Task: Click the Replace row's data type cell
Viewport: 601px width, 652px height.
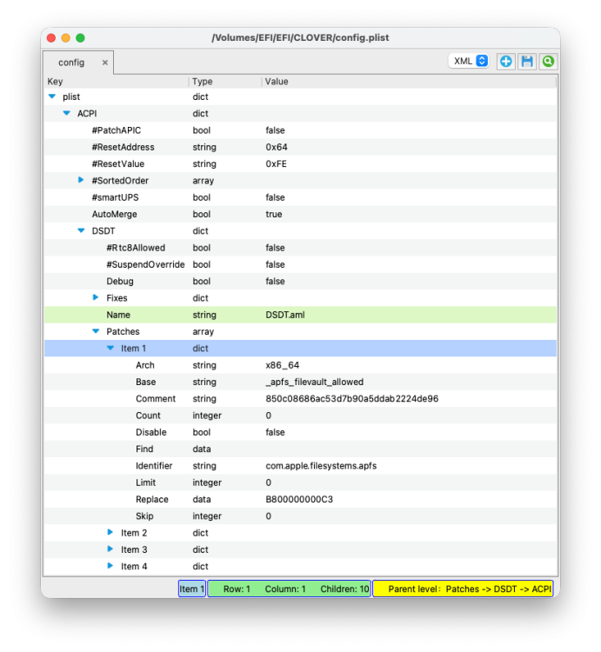Action: 202,499
